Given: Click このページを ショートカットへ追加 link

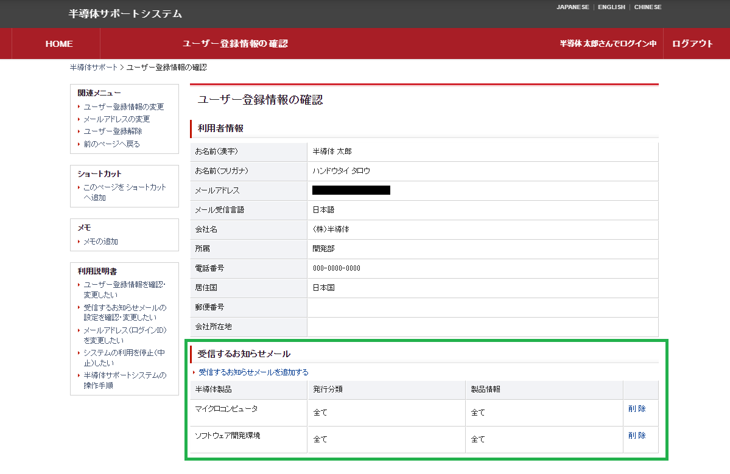Looking at the screenshot, I should 124,192.
